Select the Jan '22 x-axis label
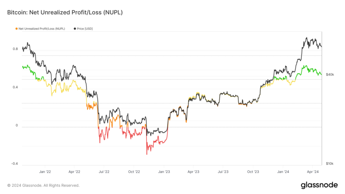Screen dimensions: 345x194 tap(45, 172)
